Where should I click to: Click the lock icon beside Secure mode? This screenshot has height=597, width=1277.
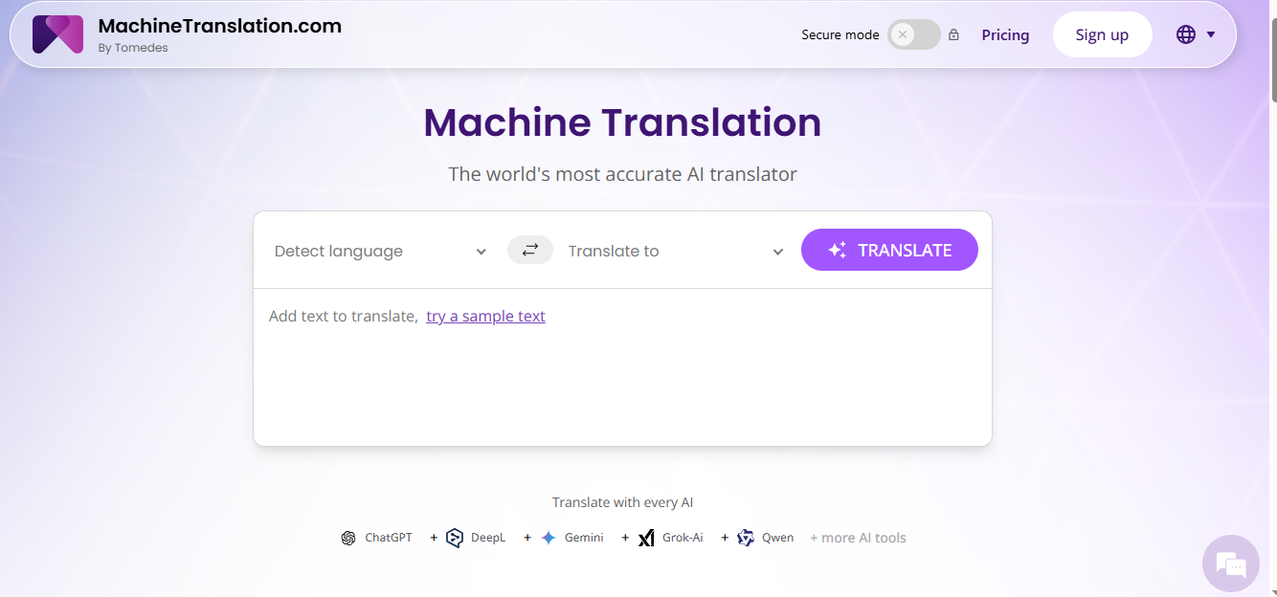click(x=953, y=35)
